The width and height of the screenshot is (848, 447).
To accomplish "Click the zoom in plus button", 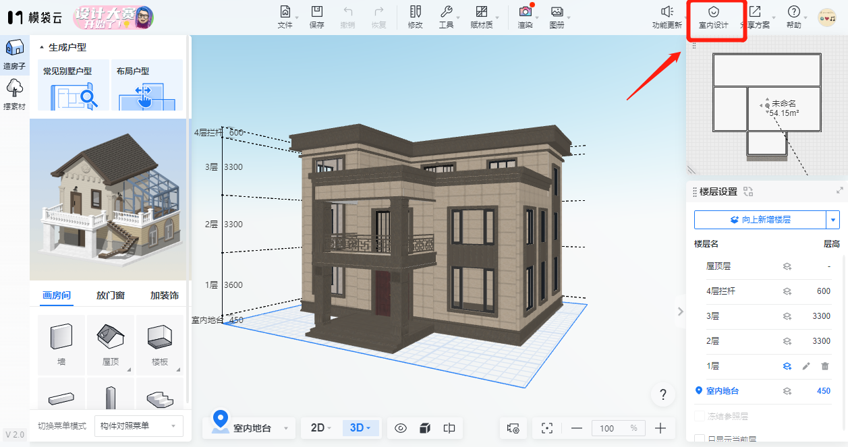I will pos(660,428).
